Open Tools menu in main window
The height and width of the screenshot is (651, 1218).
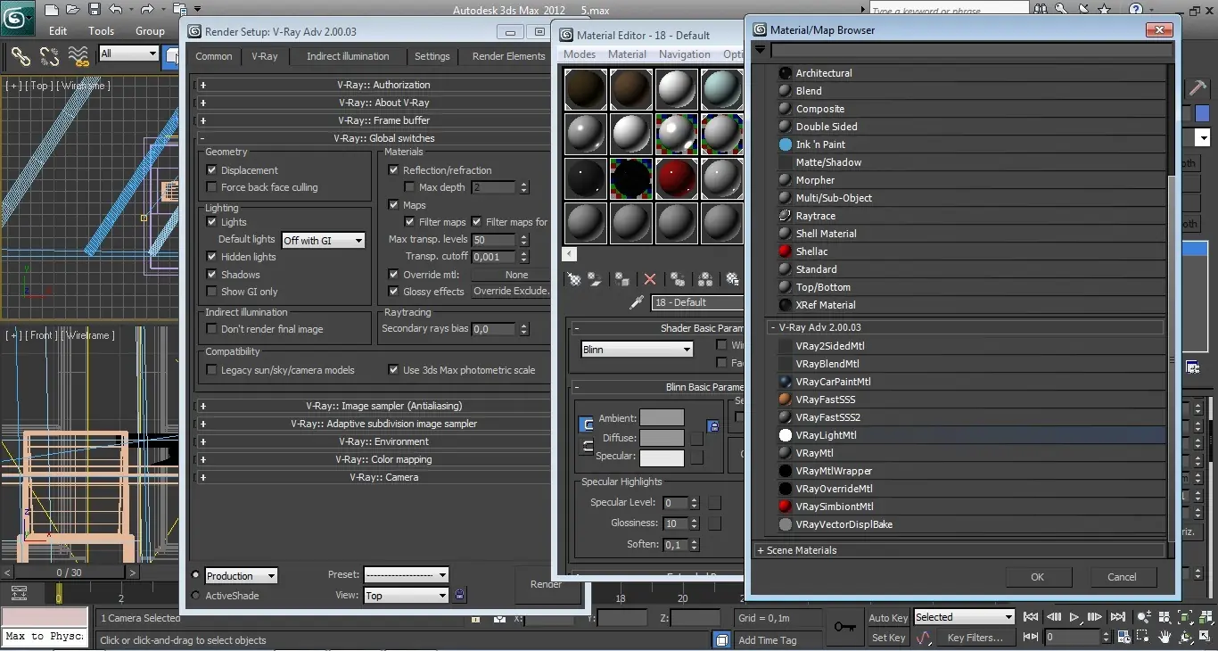101,30
